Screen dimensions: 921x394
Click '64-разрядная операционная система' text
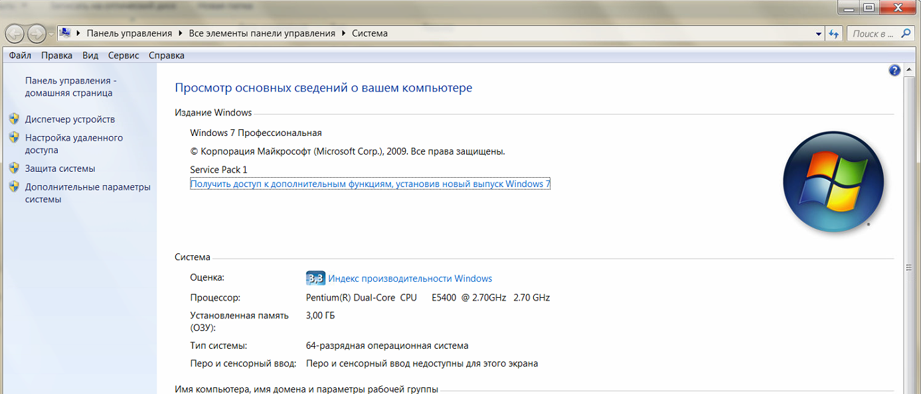[x=387, y=346]
